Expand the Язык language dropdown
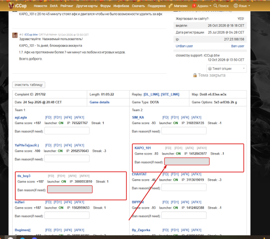The height and width of the screenshot is (239, 270). point(244,6)
